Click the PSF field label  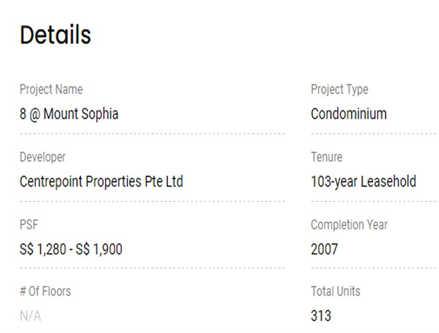[x=29, y=225]
